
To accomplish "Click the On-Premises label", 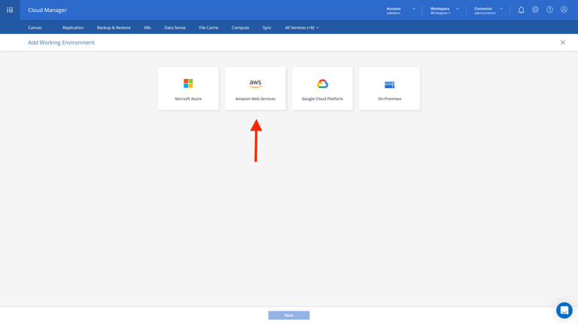I will coord(390,98).
